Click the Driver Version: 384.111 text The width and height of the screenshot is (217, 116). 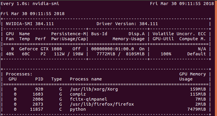point(127,24)
